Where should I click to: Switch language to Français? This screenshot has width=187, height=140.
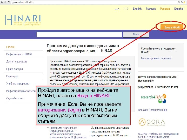tap(151, 9)
